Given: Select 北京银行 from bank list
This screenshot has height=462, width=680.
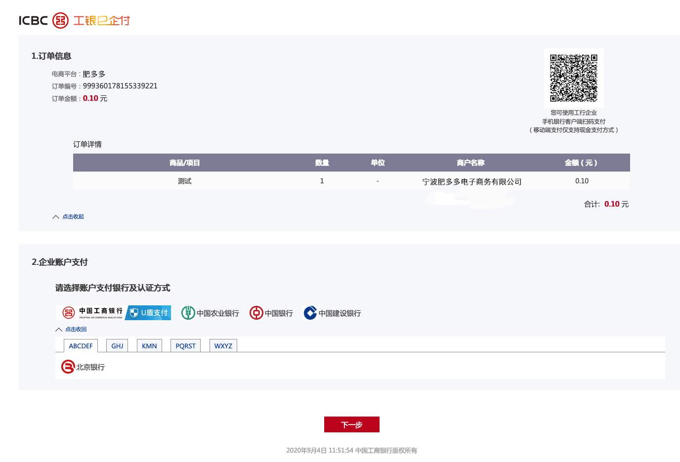Looking at the screenshot, I should coord(83,367).
